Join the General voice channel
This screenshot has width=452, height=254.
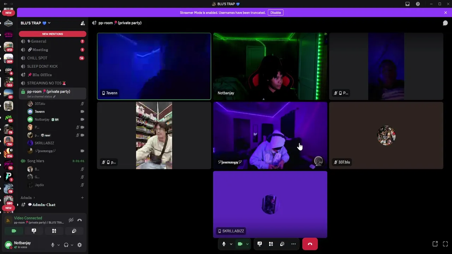(x=52, y=41)
